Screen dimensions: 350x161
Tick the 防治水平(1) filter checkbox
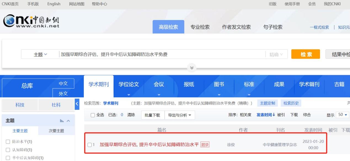pyautogui.click(x=8, y=142)
